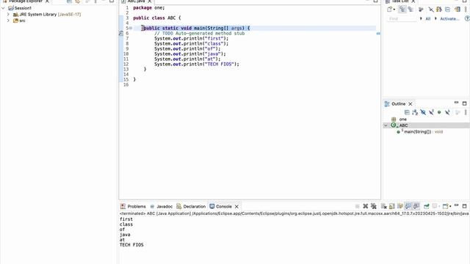This screenshot has width=470, height=264.
Task: Click the "first" line in console output
Action: point(126,219)
